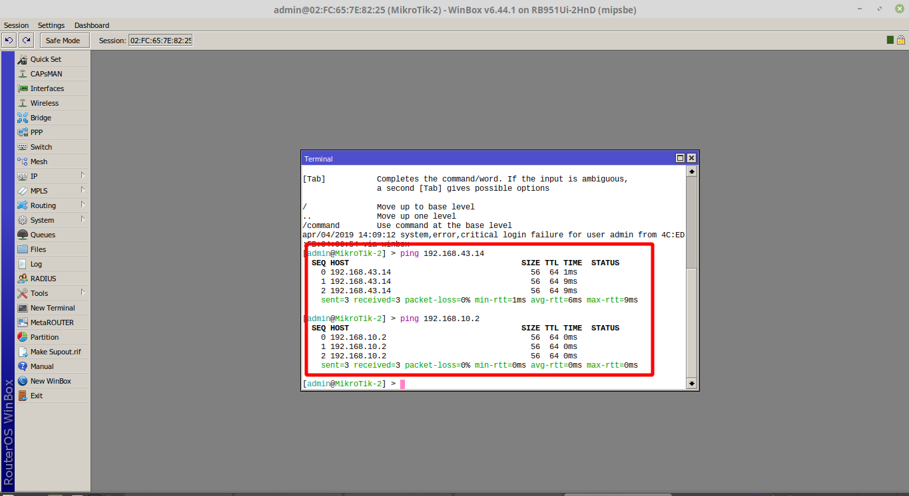Expand the MPLS submenu arrow

83,190
